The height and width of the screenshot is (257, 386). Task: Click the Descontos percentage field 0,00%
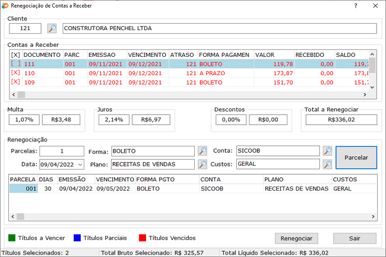231,120
